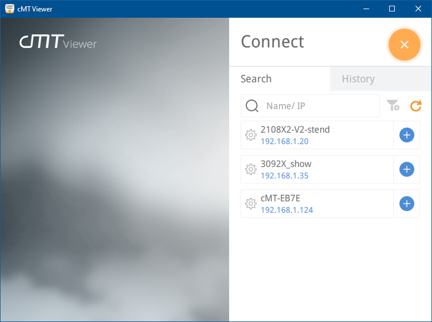Open settings gear for 2108X2-V2-stend

[251, 135]
